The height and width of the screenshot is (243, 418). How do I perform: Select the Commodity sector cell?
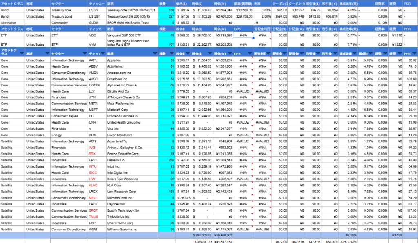(69, 22)
